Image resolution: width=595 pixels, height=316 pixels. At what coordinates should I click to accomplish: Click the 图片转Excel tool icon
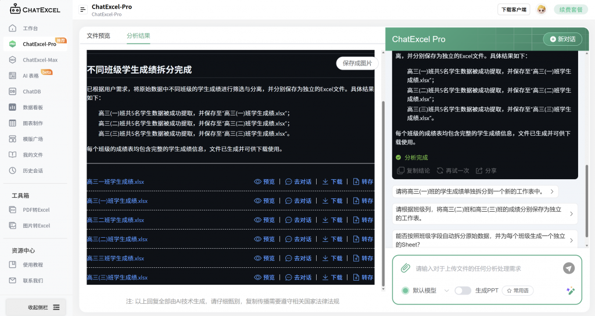(x=13, y=226)
